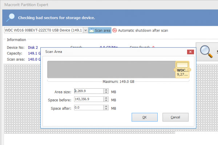Click OK in the Scan Area dialog
The width and height of the screenshot is (218, 145).
tap(145, 117)
